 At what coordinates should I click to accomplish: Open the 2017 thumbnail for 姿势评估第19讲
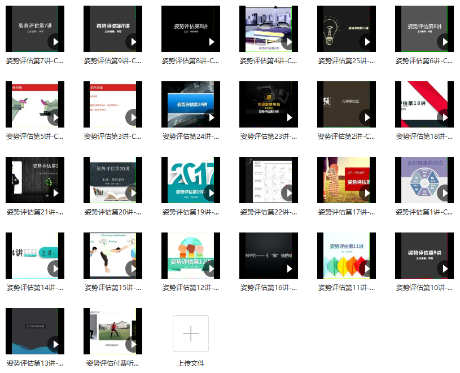pos(190,179)
